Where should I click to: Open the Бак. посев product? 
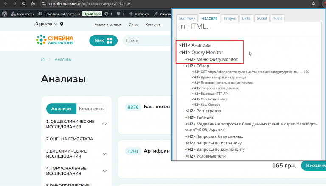157,107
